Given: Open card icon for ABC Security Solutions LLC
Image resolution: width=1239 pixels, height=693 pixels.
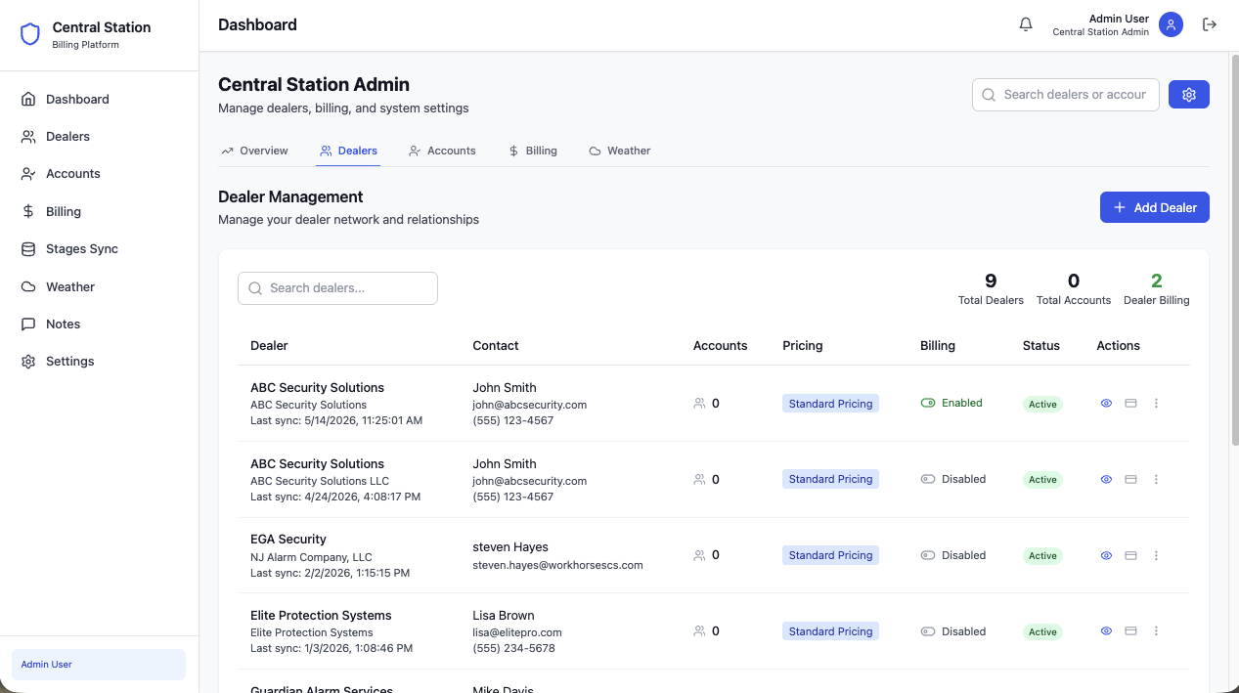Looking at the screenshot, I should (x=1130, y=479).
